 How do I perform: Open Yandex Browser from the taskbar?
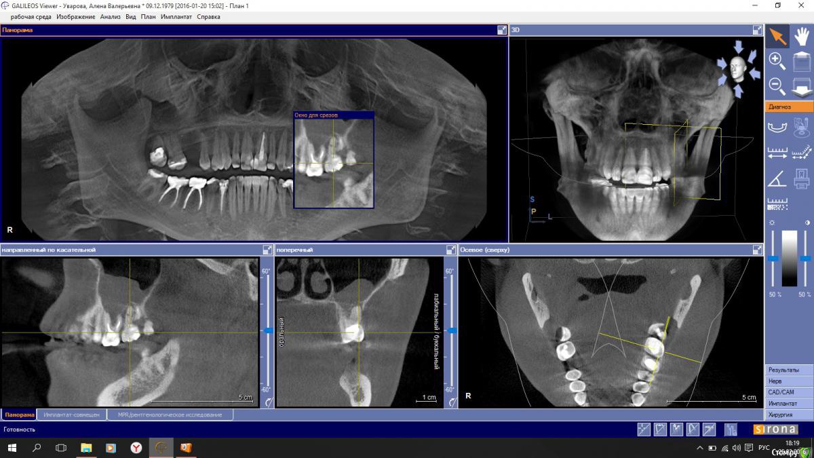coord(136,448)
